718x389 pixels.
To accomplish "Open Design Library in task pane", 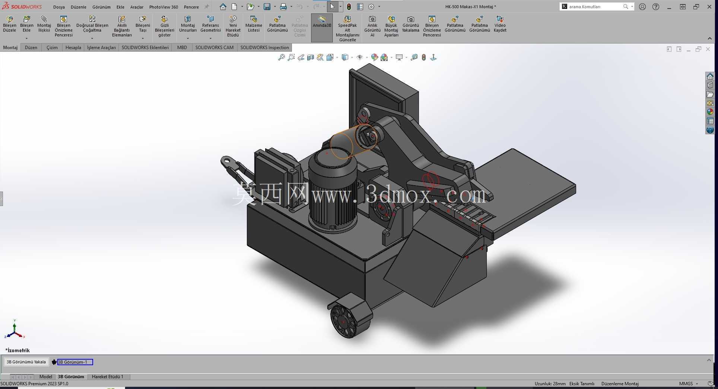I will tap(710, 85).
